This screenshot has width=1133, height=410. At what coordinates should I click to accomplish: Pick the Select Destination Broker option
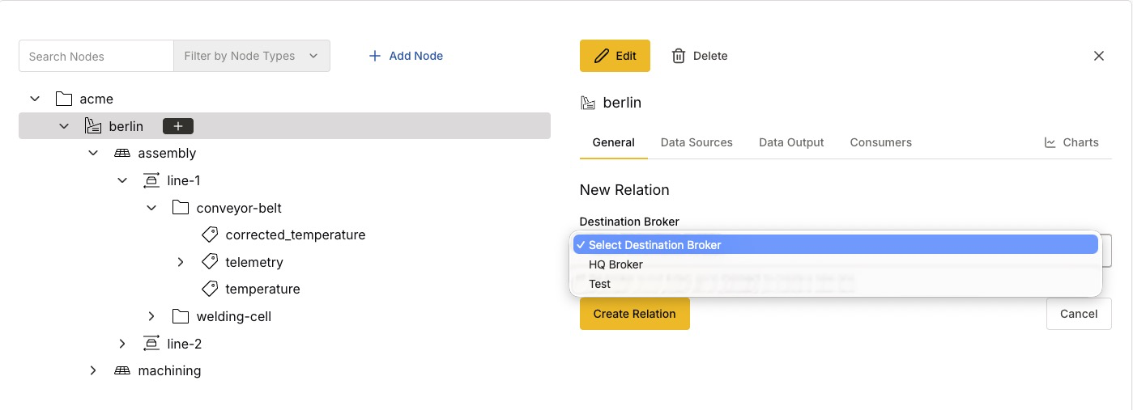point(836,245)
